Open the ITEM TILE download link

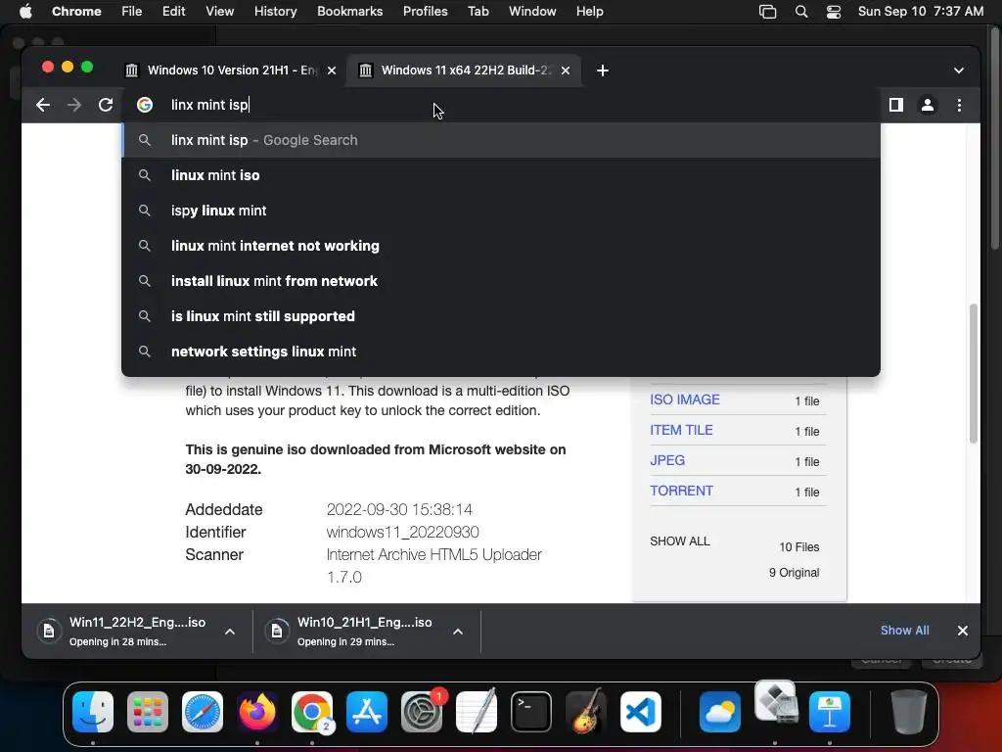point(681,431)
